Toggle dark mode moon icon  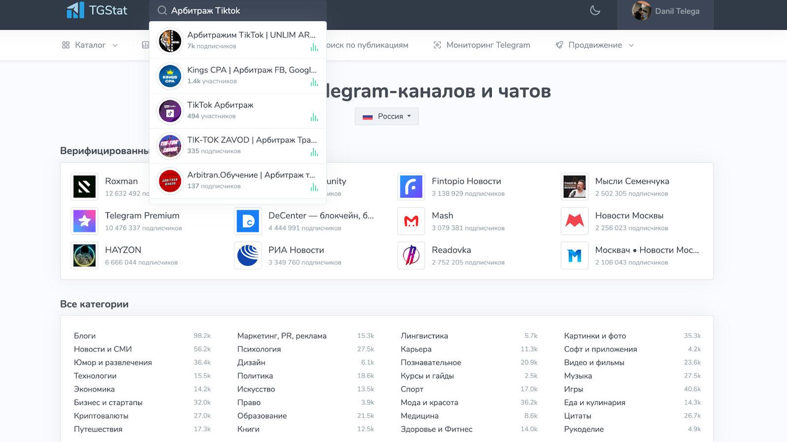[x=595, y=10]
